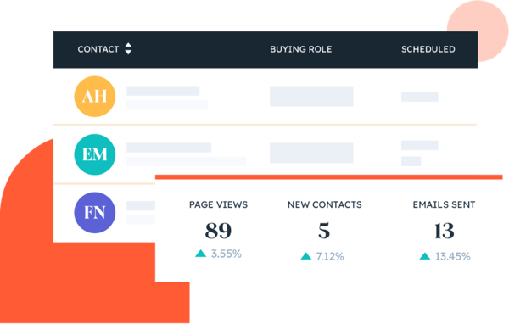The width and height of the screenshot is (509, 324).
Task: Click the up triangle beside 3.55%
Action: [x=200, y=254]
